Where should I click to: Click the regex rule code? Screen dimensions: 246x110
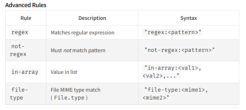click(x=20, y=32)
